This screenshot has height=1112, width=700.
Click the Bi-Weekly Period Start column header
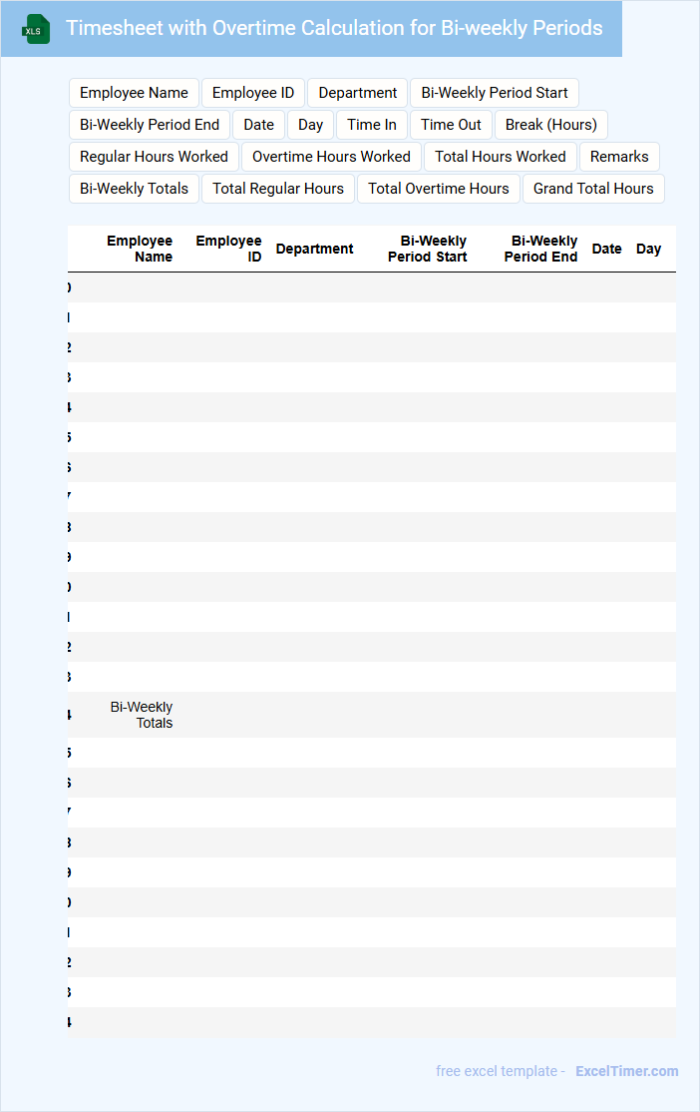pyautogui.click(x=427, y=249)
